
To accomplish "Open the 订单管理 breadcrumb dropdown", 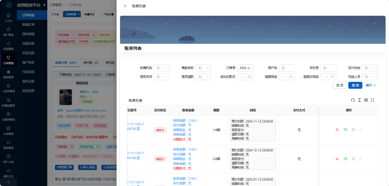I will (57, 5).
